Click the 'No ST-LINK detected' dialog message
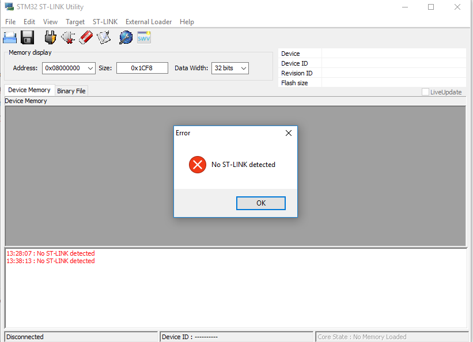This screenshot has height=342, width=473. coord(244,165)
